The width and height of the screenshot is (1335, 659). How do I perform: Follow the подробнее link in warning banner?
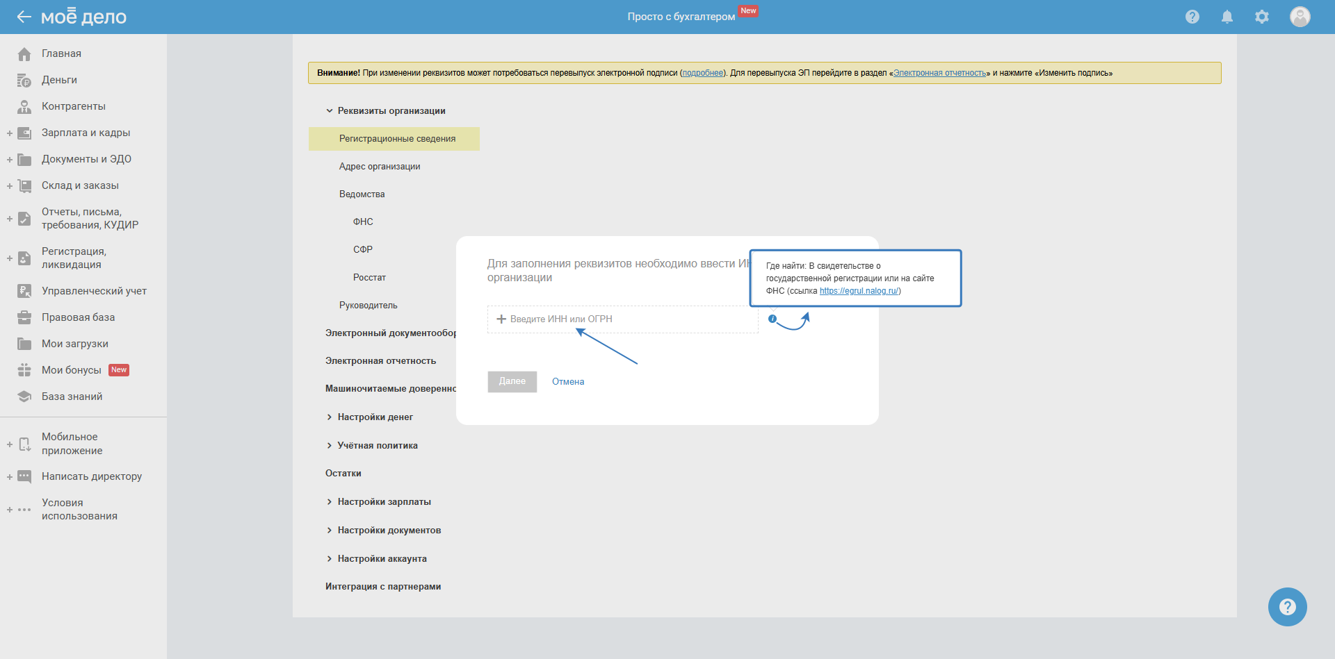pyautogui.click(x=702, y=73)
